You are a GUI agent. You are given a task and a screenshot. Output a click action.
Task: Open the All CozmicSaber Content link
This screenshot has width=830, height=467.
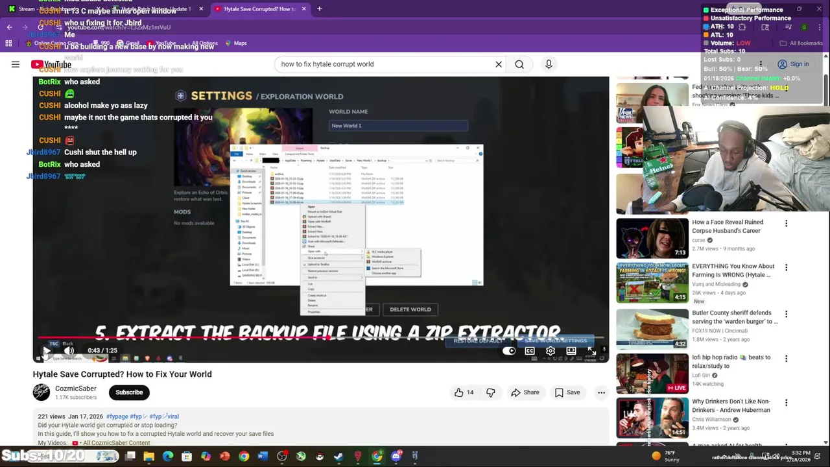click(x=116, y=443)
